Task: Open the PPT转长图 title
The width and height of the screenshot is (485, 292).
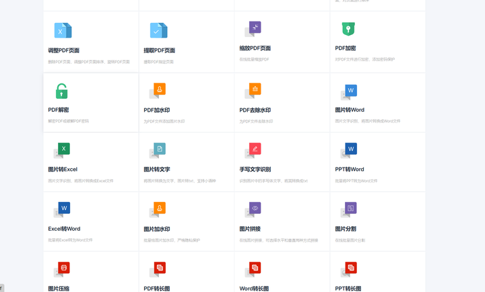Action: (348, 289)
